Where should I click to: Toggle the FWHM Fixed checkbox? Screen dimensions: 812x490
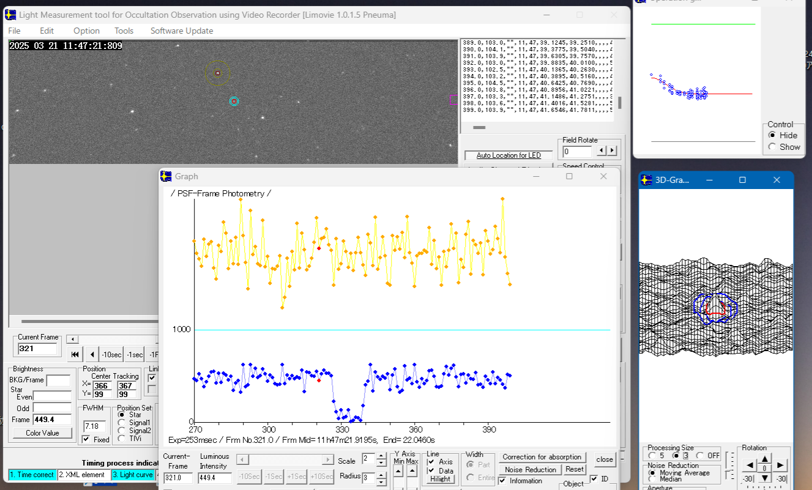pos(86,439)
